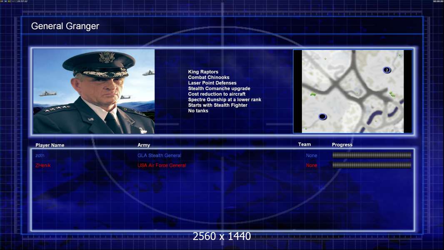Click the eagle emblem on general's cap
The width and height of the screenshot is (444, 250).
[107, 57]
